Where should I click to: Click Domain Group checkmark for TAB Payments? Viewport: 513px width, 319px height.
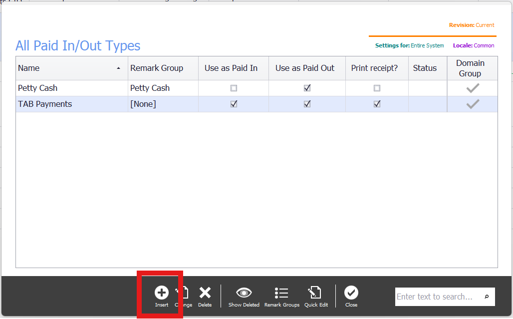click(x=473, y=104)
